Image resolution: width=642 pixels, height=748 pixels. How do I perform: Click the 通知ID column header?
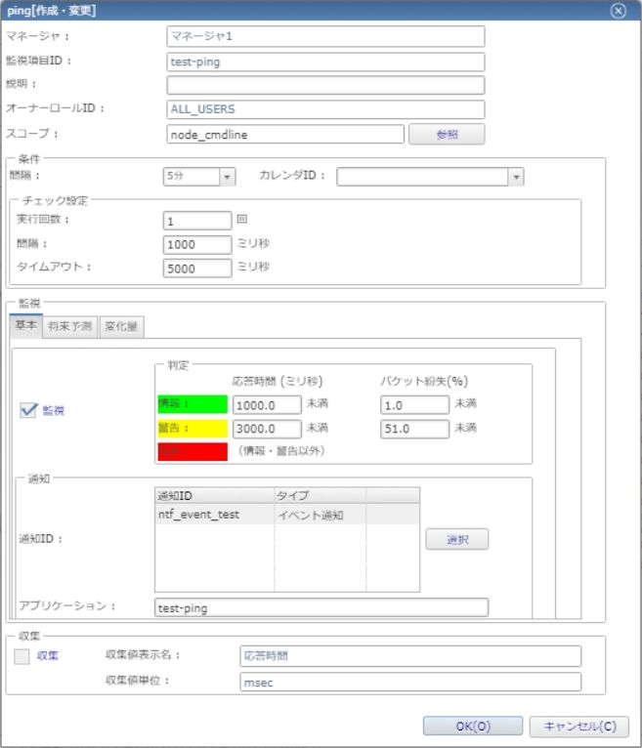[x=215, y=496]
